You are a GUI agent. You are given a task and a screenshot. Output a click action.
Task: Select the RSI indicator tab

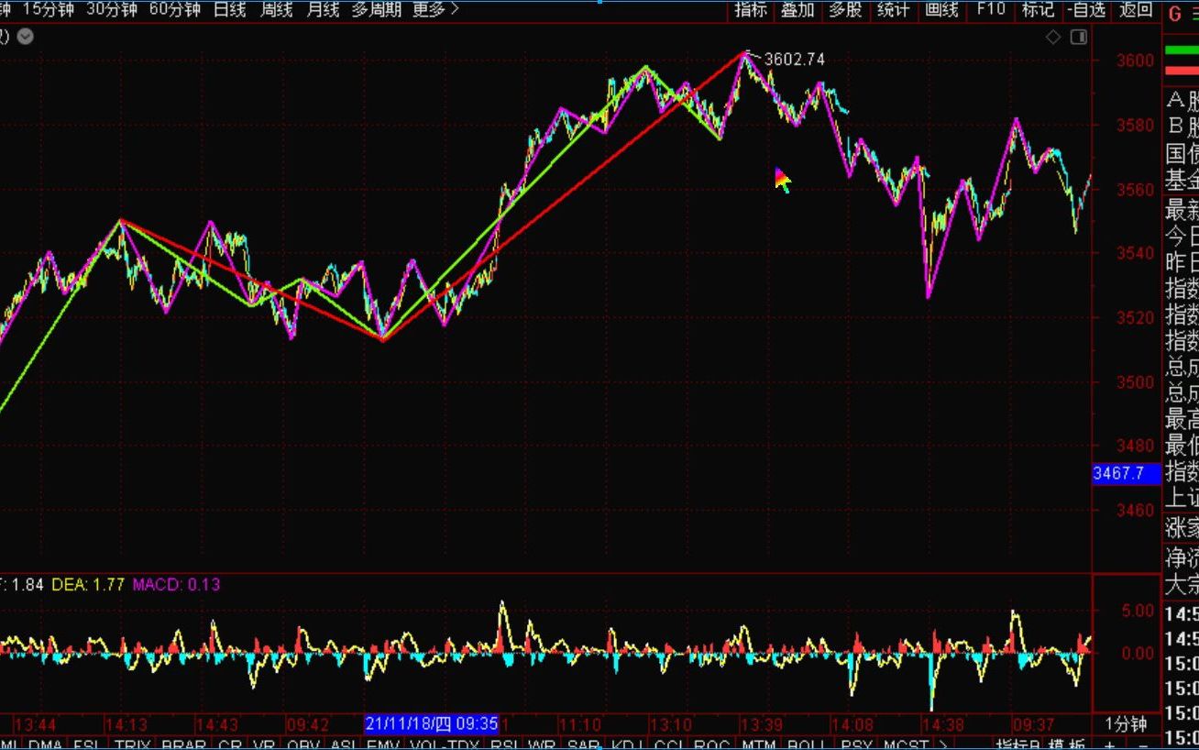[x=504, y=745]
